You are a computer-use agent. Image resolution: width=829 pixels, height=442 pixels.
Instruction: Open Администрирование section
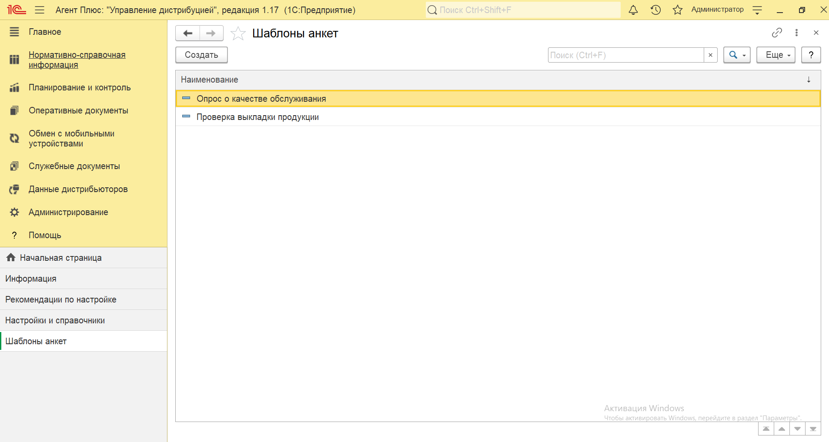[68, 212]
